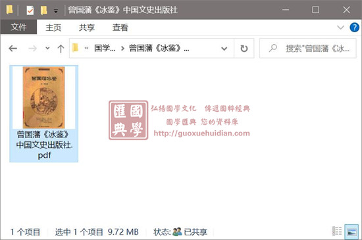Click file name 曾国藩《冰鉴》中国文史出版社.pdf
The width and height of the screenshot is (362, 240).
(44, 145)
